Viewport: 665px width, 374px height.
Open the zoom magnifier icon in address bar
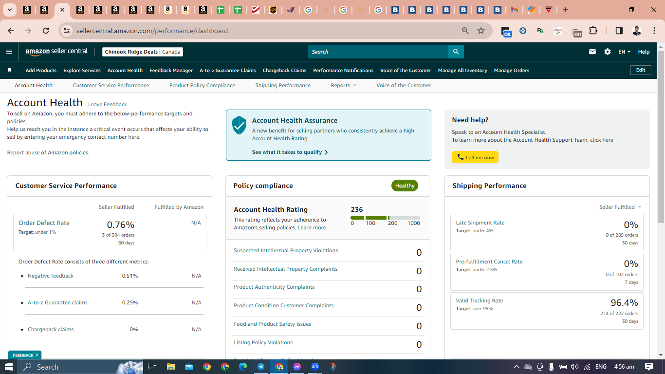(465, 31)
